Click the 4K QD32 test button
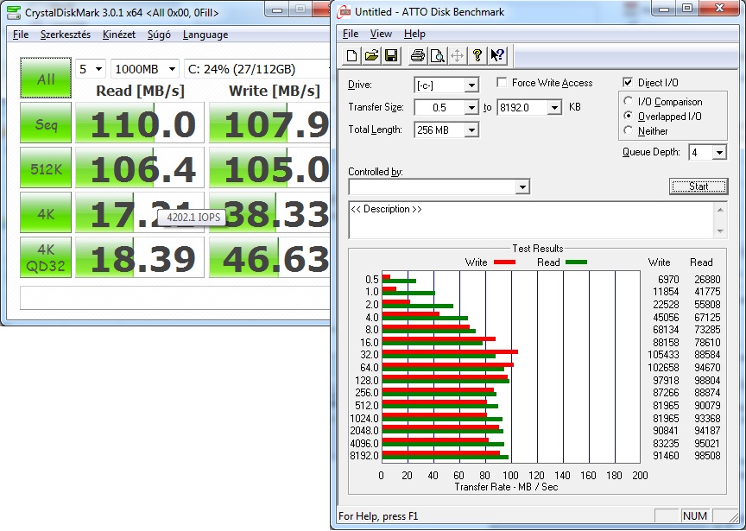Image resolution: width=746 pixels, height=531 pixels. (x=46, y=258)
